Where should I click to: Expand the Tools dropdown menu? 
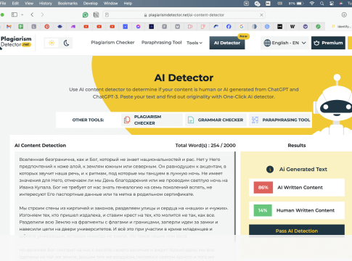[x=195, y=43]
